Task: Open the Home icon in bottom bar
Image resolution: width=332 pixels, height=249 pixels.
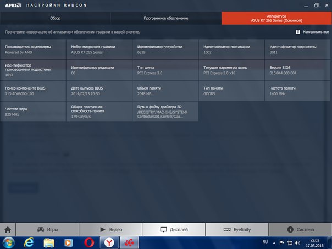Action: point(8,230)
